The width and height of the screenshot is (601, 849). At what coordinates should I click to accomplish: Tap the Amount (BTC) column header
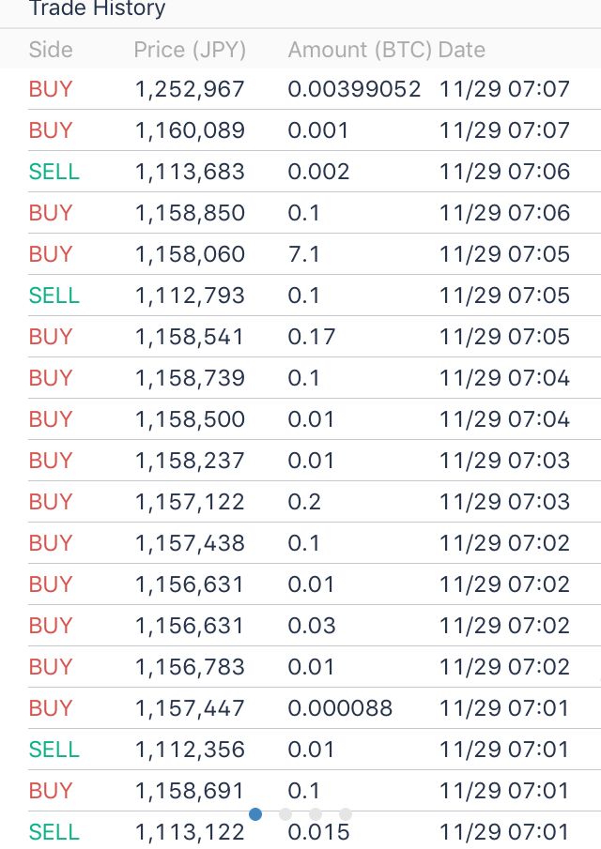tap(360, 50)
